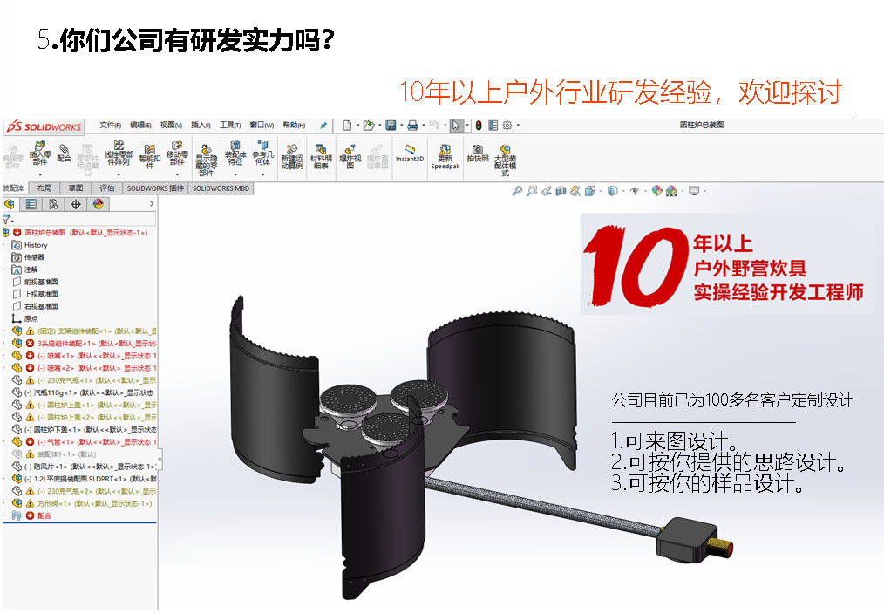The image size is (884, 614).
Task: Open the DimXpertManager crosshair tab
Action: [x=76, y=204]
